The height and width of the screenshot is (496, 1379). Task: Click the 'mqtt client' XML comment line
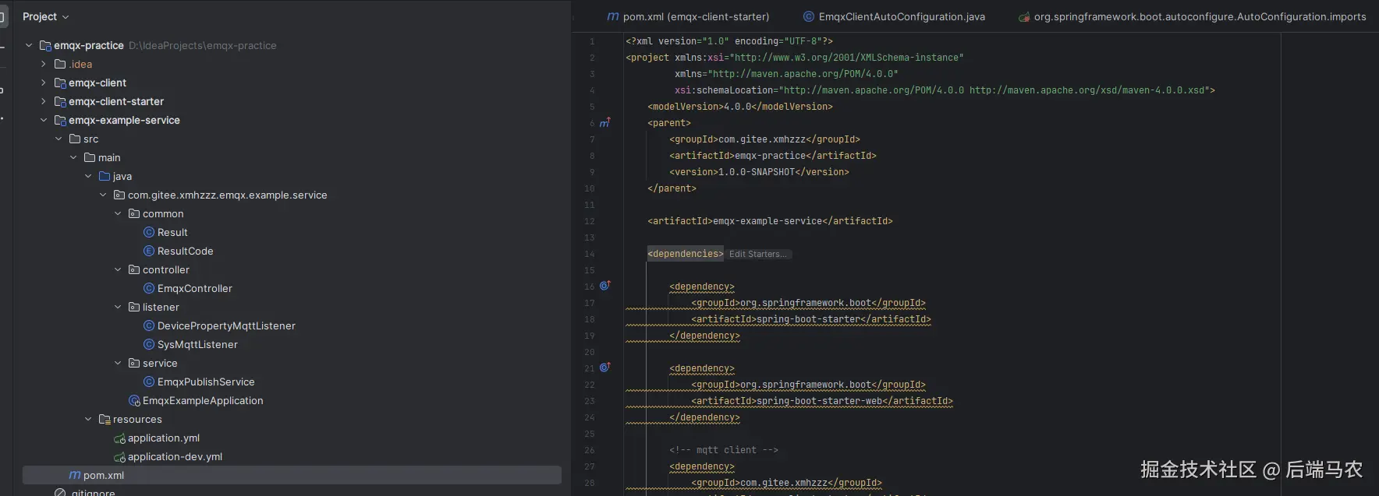click(x=724, y=450)
